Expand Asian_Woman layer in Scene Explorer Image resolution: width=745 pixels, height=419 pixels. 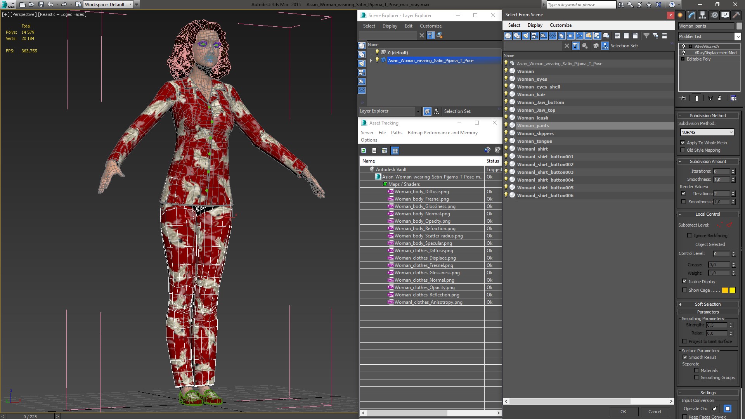(x=371, y=61)
